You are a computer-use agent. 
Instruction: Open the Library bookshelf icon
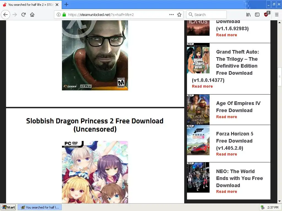[248, 15]
